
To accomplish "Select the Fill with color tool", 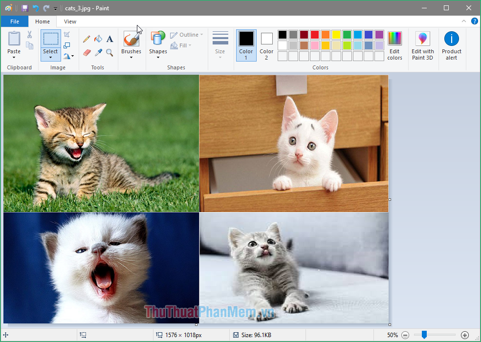I will (98, 39).
